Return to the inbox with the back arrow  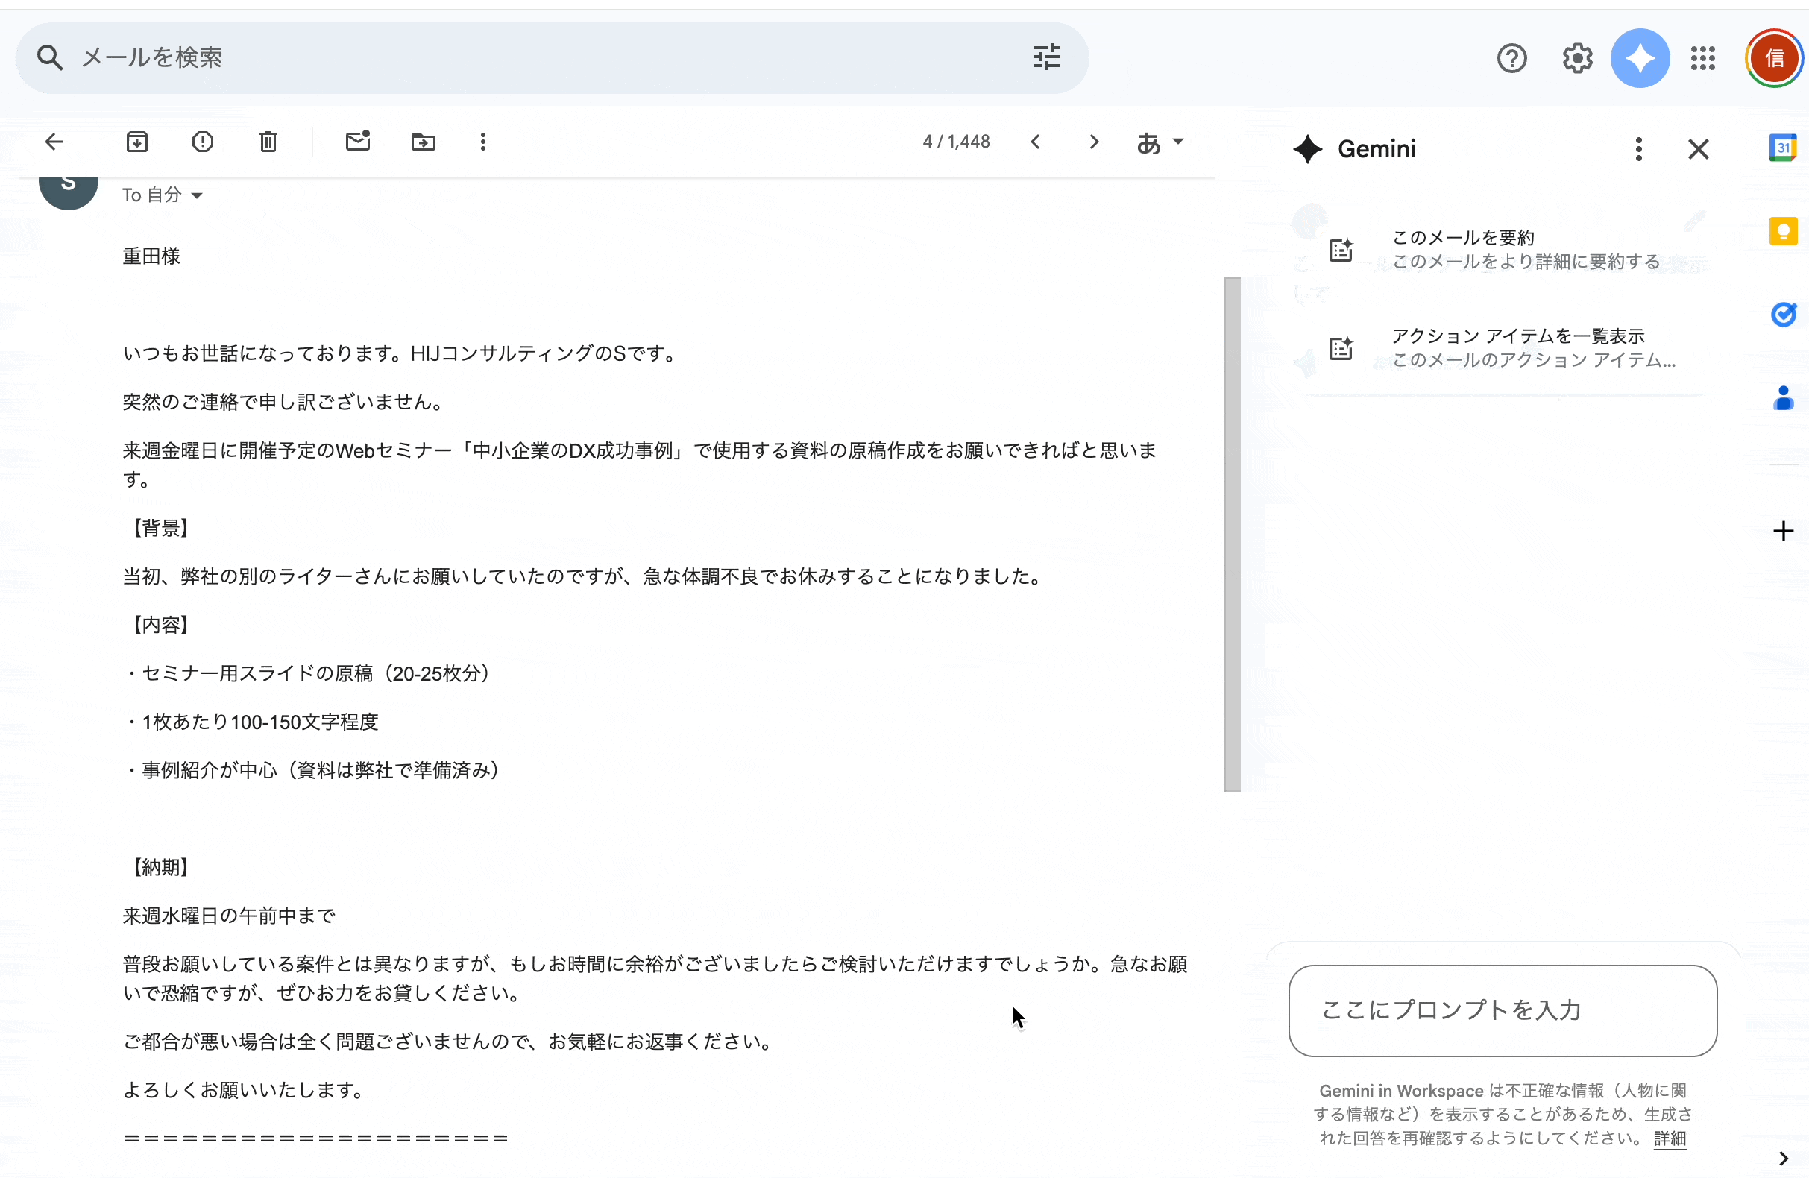53,142
